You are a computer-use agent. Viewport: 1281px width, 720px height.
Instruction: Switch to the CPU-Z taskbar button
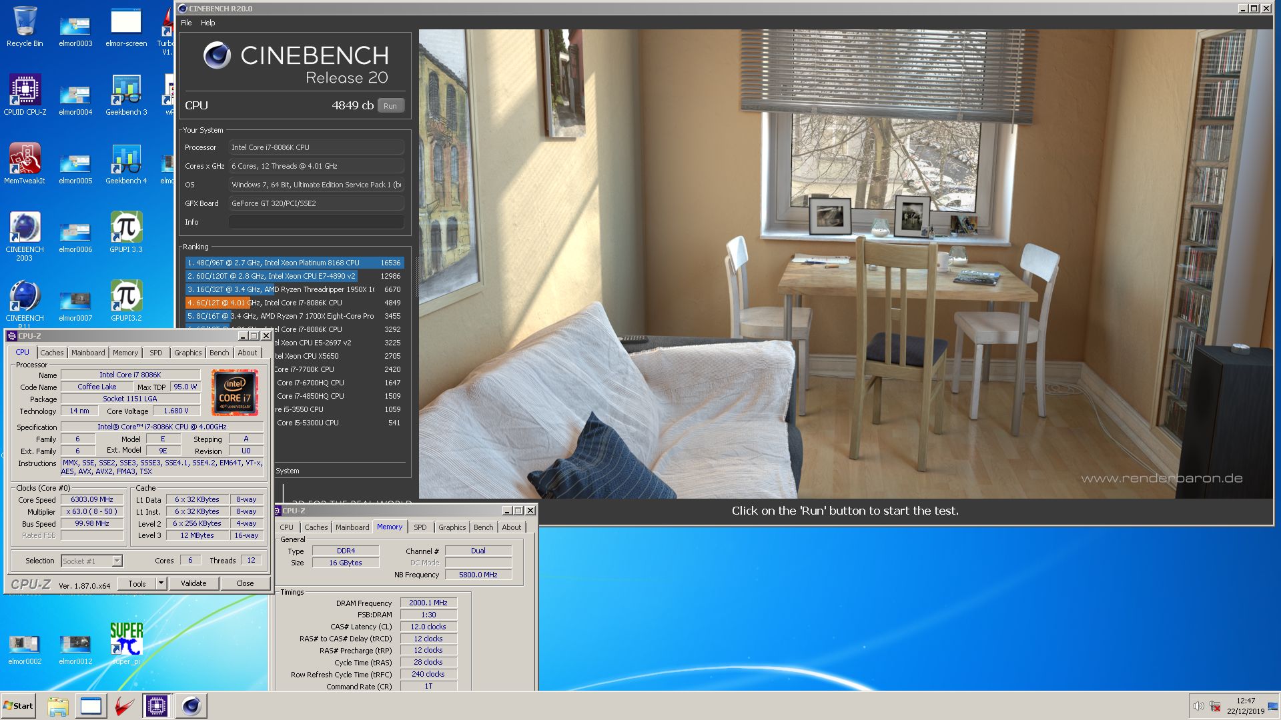click(x=157, y=706)
